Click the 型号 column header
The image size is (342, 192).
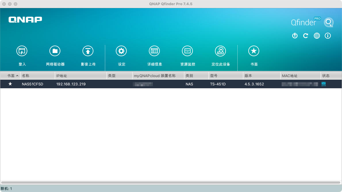tap(214, 75)
